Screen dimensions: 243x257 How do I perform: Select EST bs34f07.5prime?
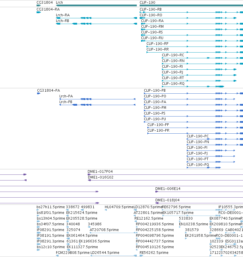[51, 224]
